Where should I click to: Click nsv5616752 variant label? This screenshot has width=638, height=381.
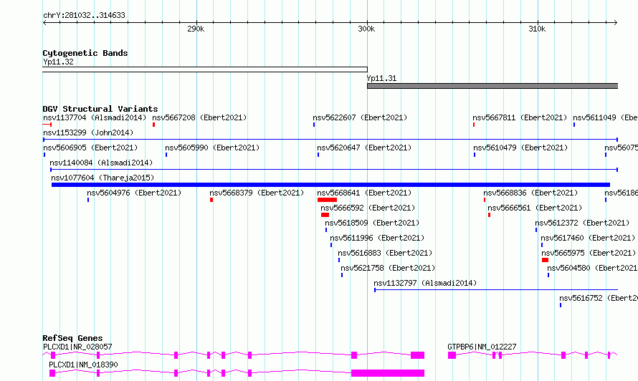599,298
